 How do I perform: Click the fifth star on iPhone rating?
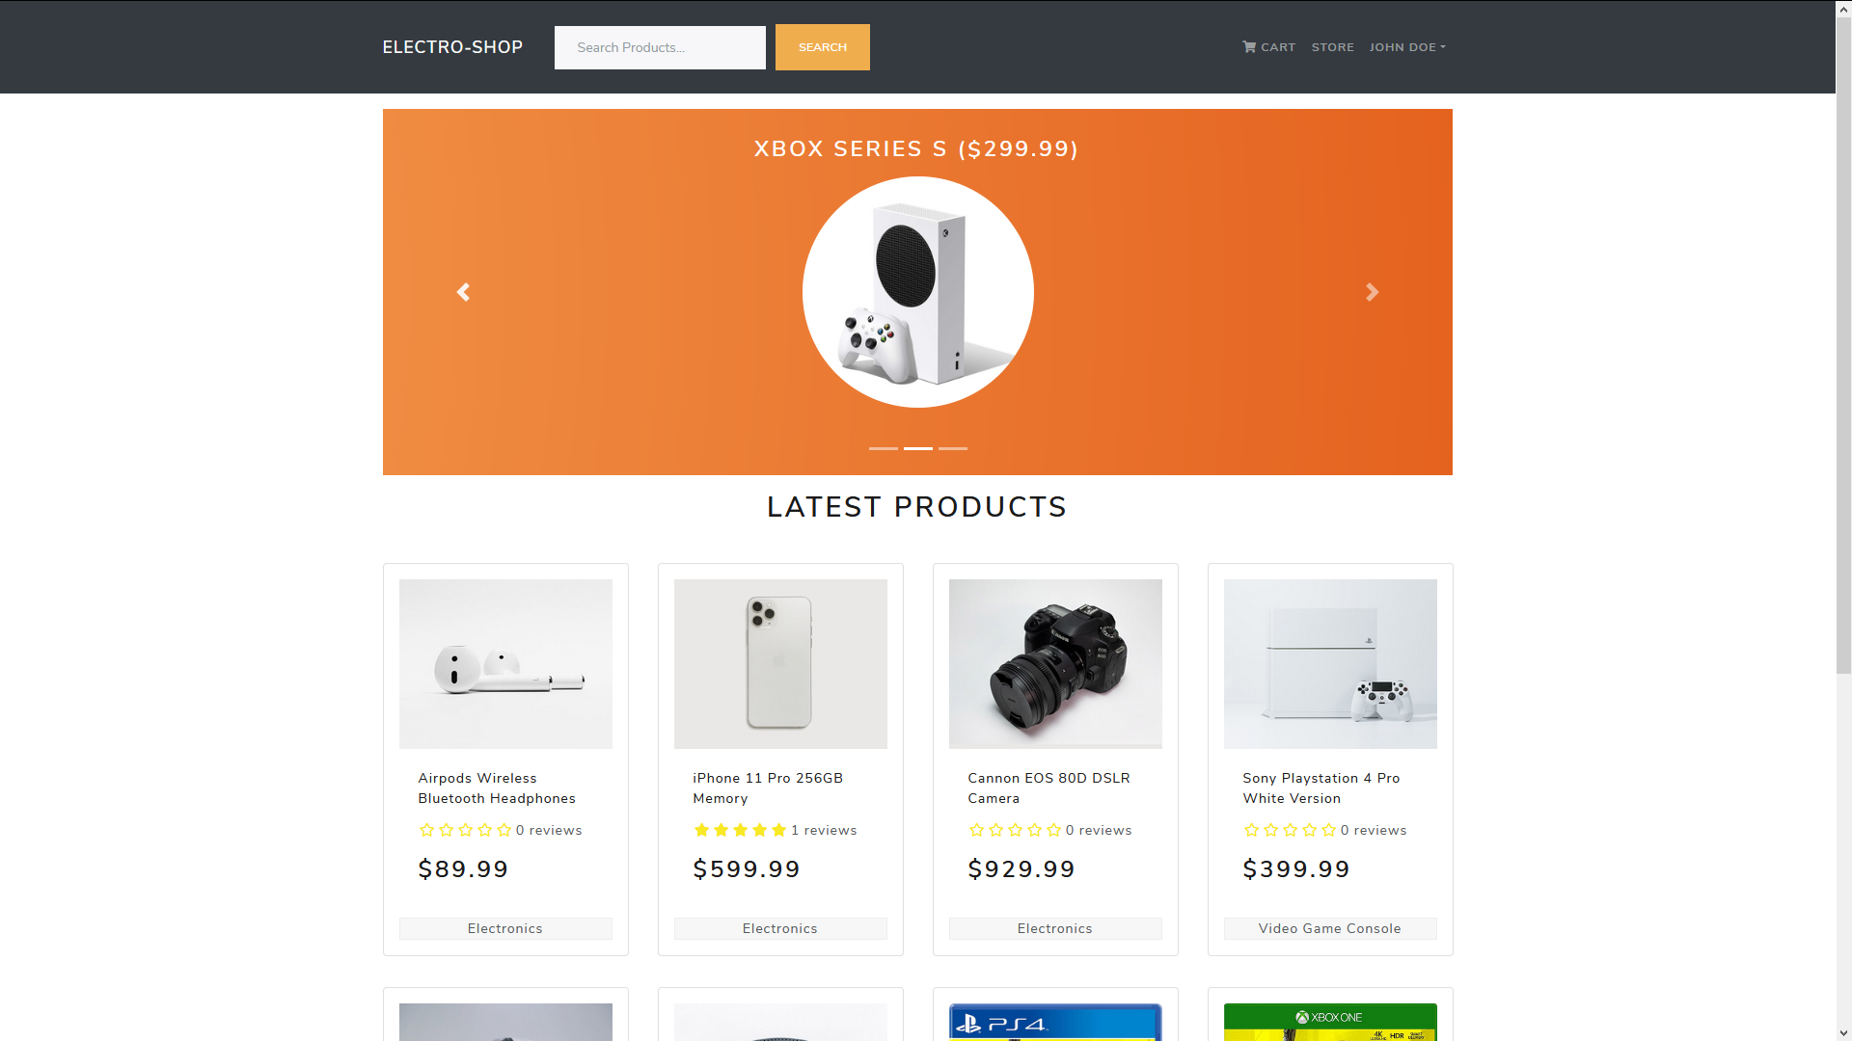[x=778, y=830]
